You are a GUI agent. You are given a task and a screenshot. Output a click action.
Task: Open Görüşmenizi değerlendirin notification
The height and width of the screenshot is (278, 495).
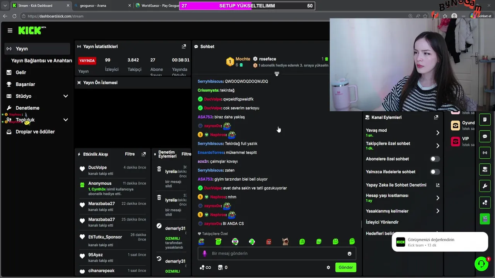click(440, 242)
